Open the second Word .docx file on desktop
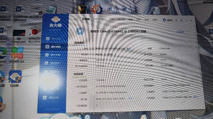 pos(20,13)
